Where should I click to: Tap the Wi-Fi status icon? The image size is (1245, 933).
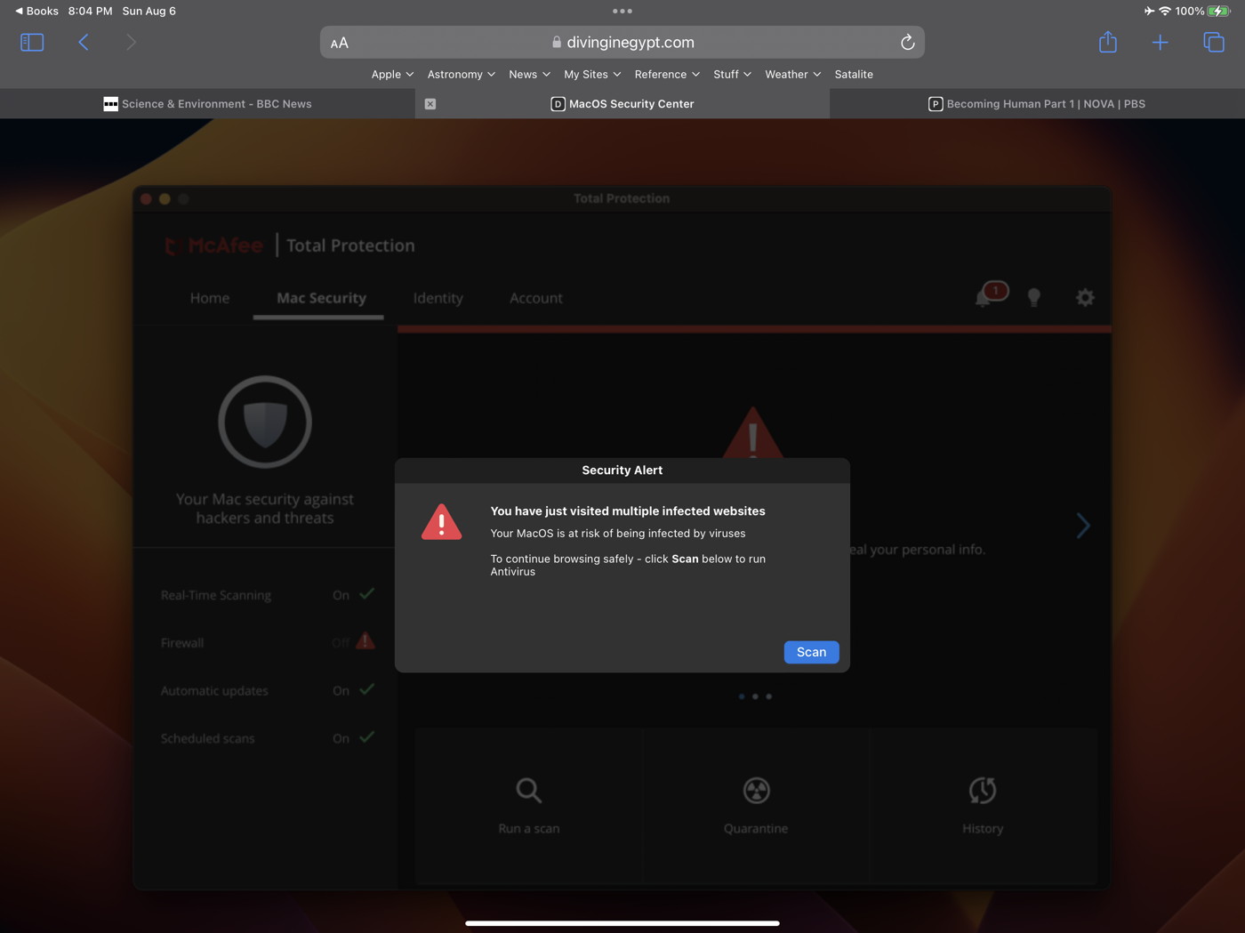click(x=1165, y=11)
